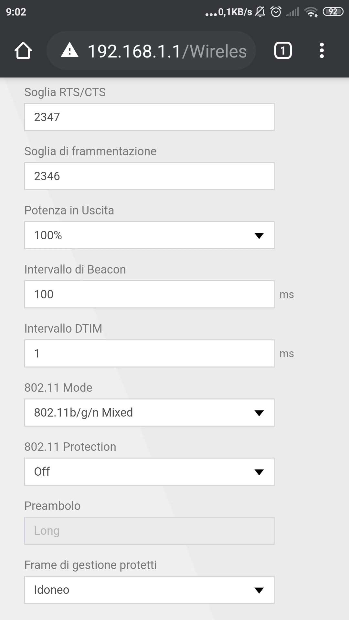Tap the disabled Preambolo Long field
The width and height of the screenshot is (349, 620).
(149, 531)
